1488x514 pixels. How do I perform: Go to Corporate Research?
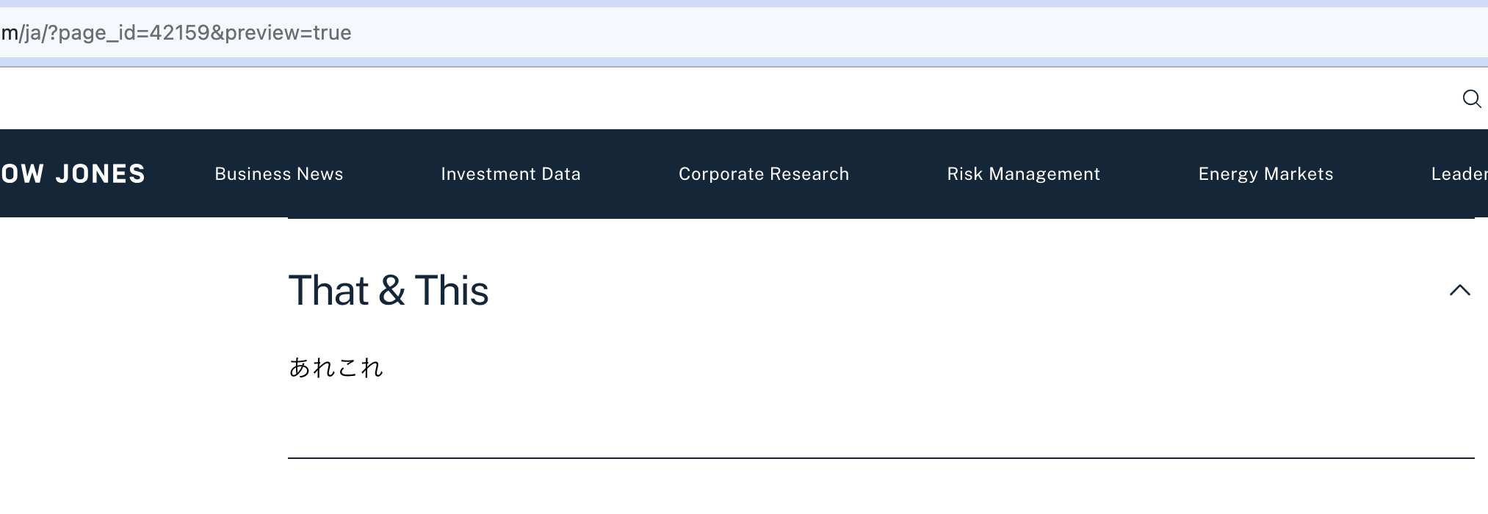point(763,174)
